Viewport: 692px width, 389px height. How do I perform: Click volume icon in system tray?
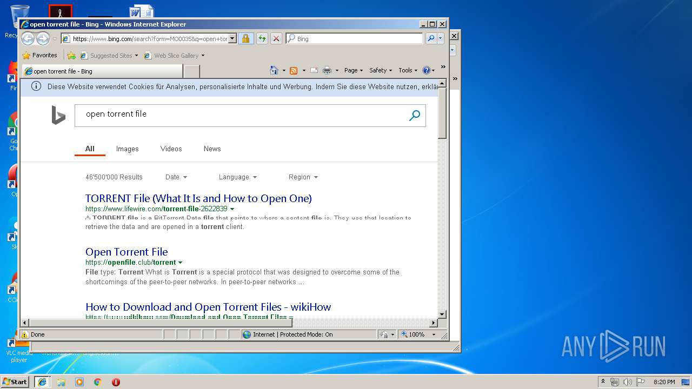click(x=628, y=382)
